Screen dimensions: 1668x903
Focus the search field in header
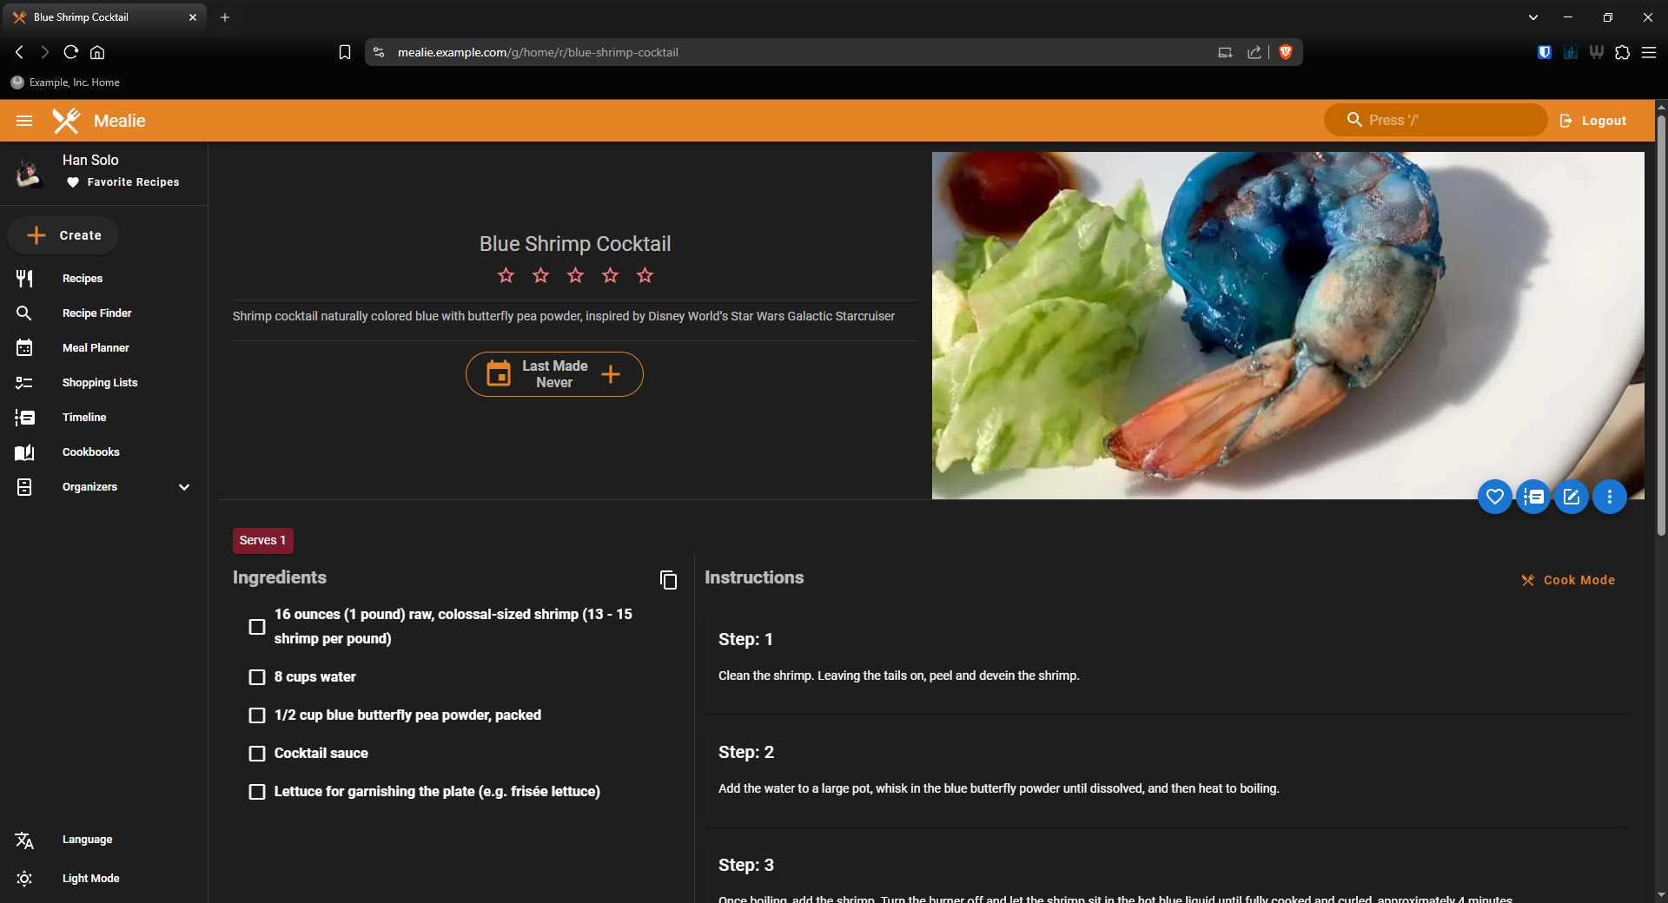[x=1435, y=121]
